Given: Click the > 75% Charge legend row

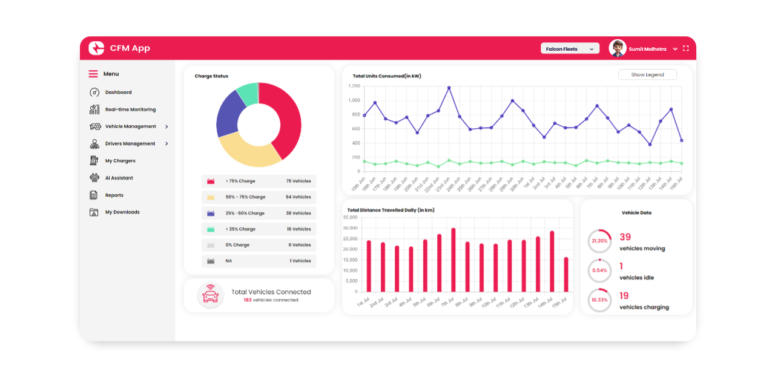Looking at the screenshot, I should (259, 181).
